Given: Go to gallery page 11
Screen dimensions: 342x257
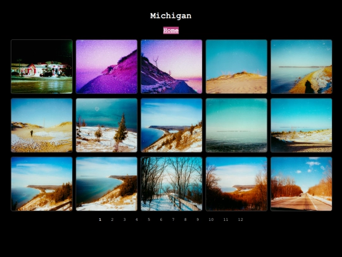Looking at the screenshot, I should click(x=225, y=220).
